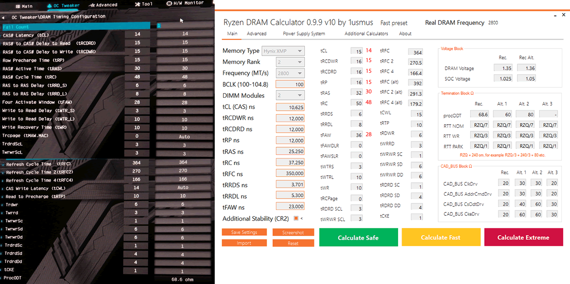The height and width of the screenshot is (284, 570).
Task: Select Write Recovery Time (tWR) BIOS row
Action: 107,127
